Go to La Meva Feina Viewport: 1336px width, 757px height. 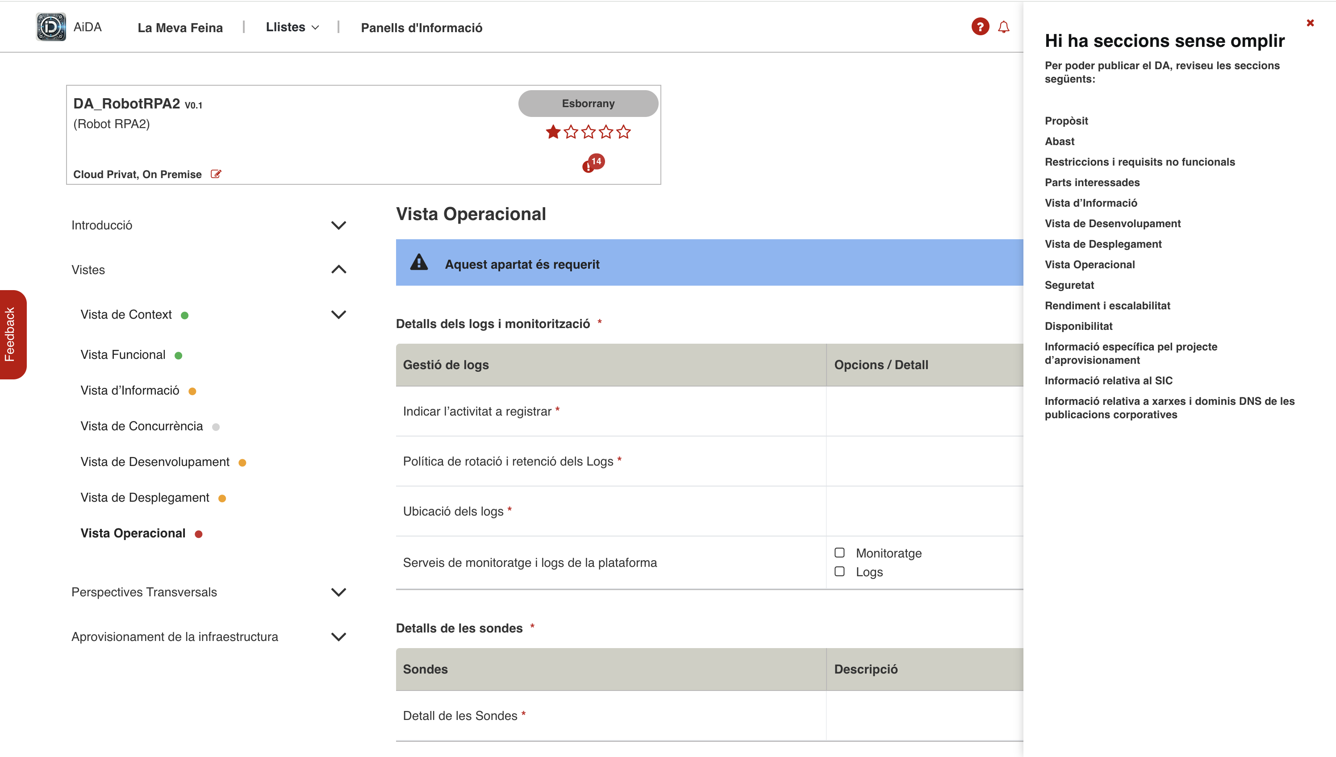point(180,28)
